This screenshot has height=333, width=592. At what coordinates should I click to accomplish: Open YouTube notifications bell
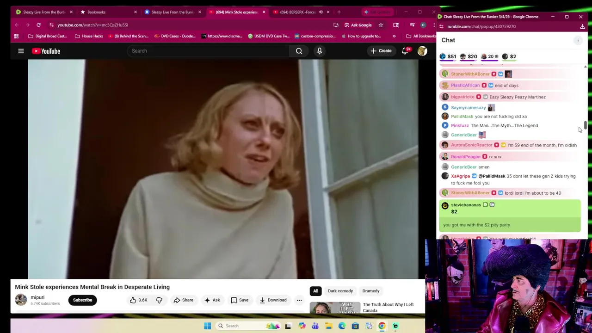[405, 51]
